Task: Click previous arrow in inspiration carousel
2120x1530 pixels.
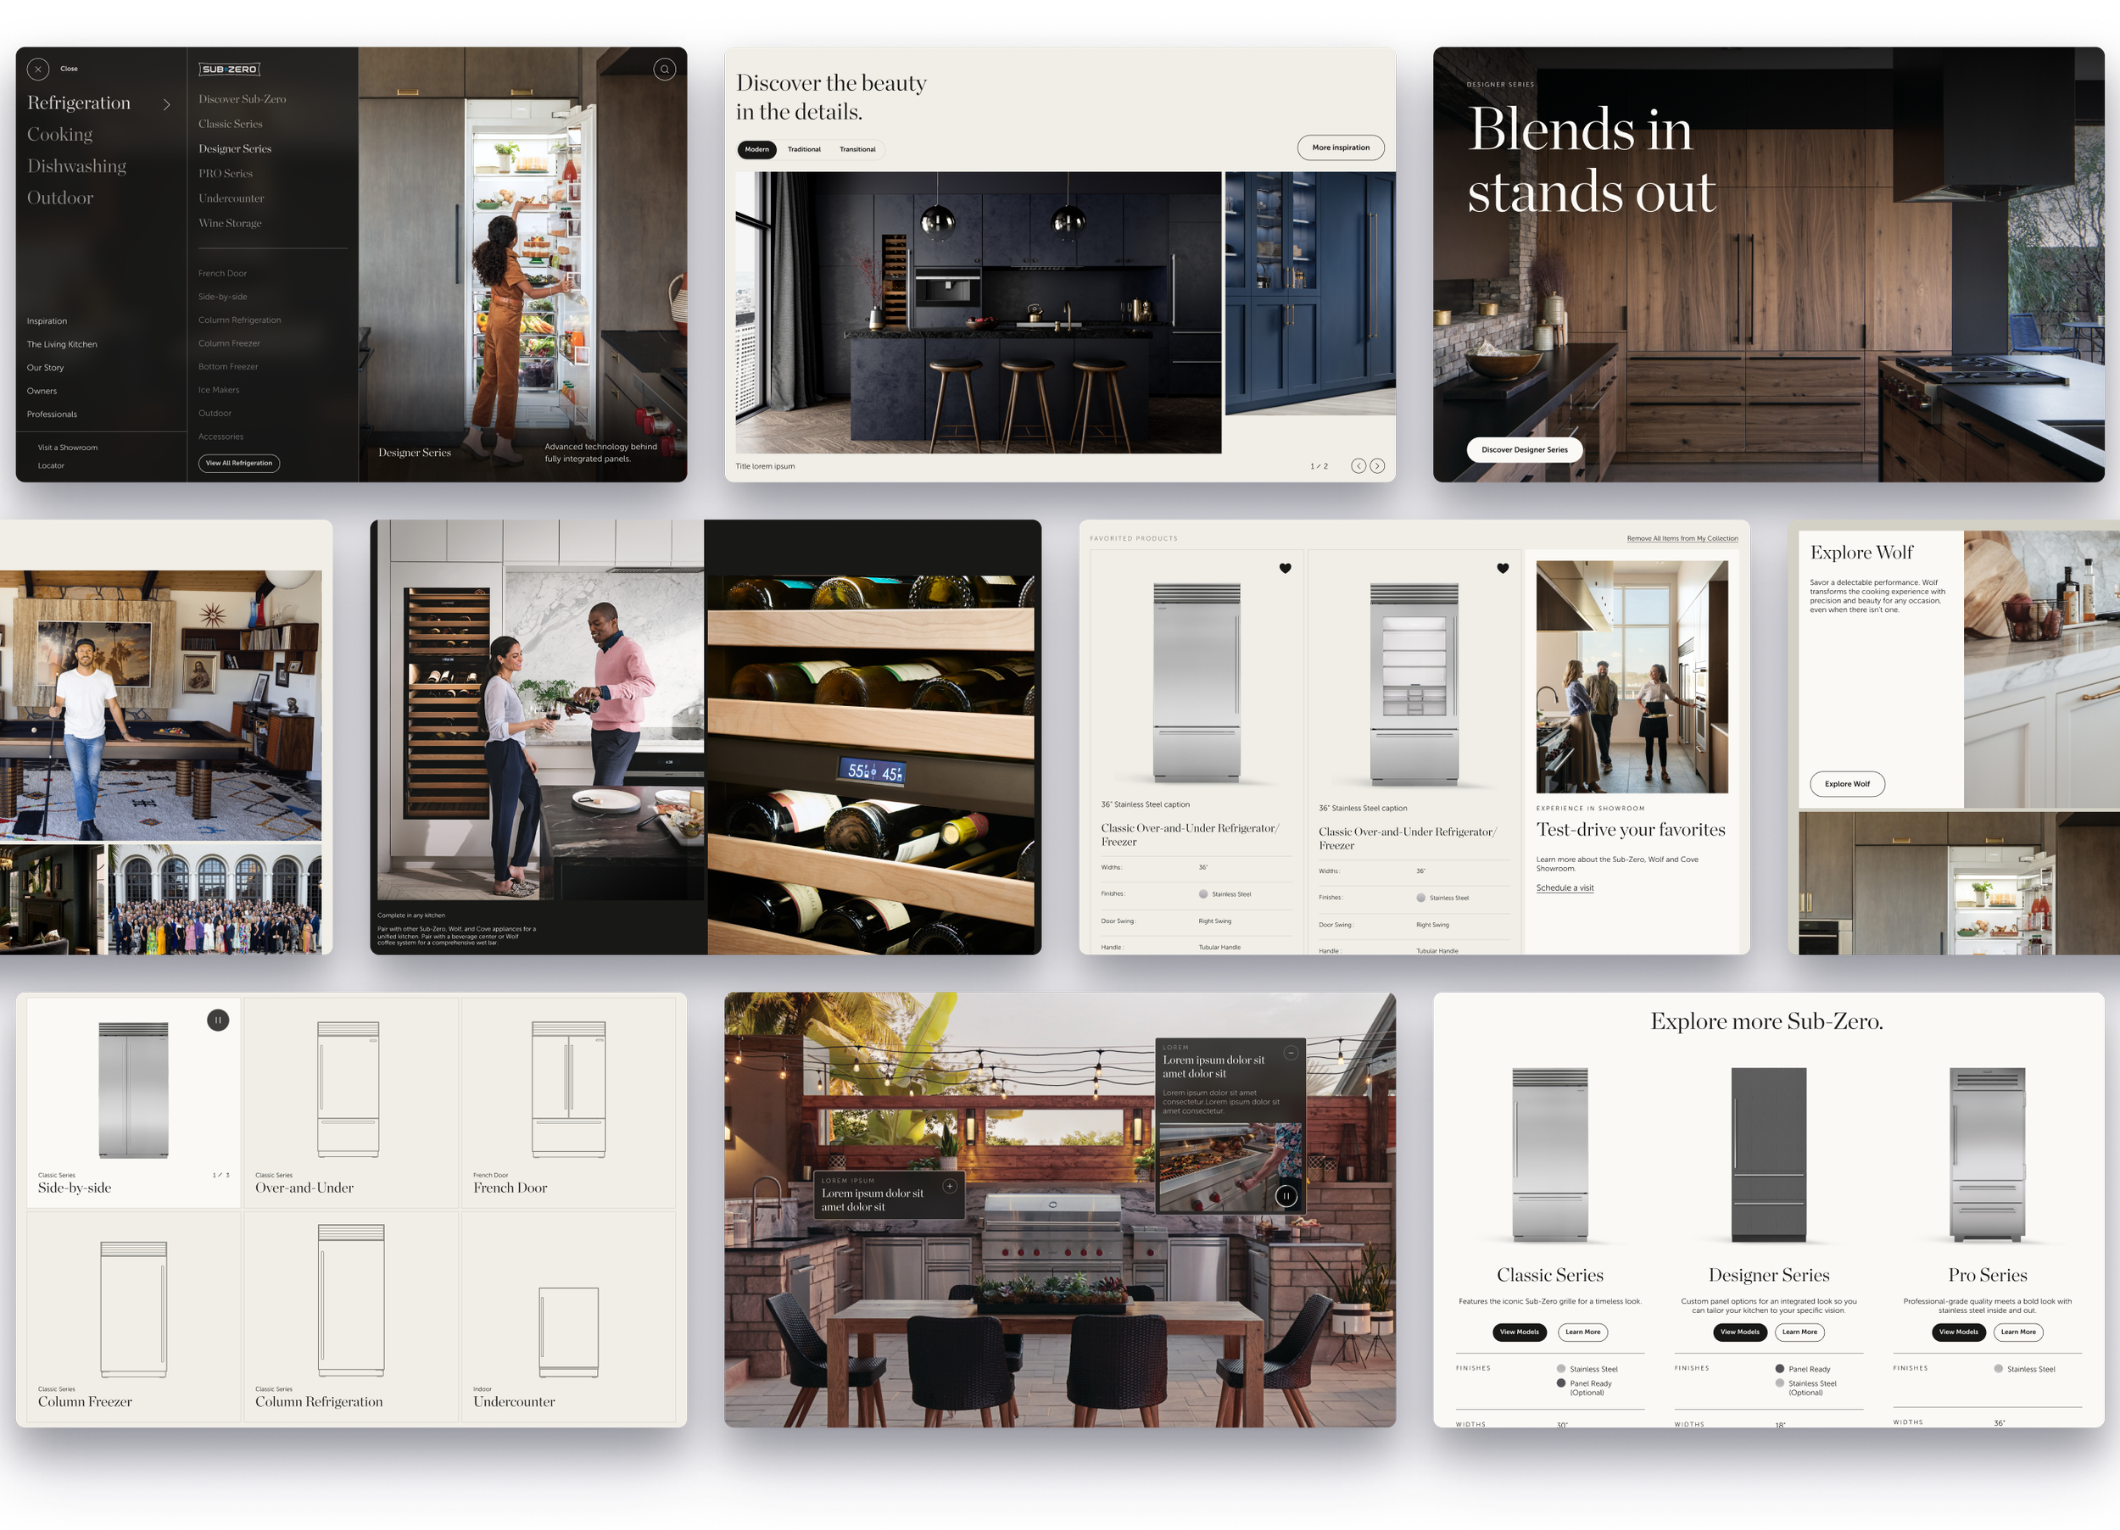Action: (x=1358, y=465)
